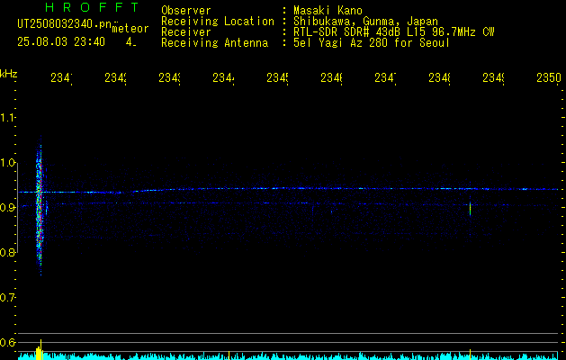Click the 'meteor' label
The width and height of the screenshot is (566, 360).
pos(130,29)
